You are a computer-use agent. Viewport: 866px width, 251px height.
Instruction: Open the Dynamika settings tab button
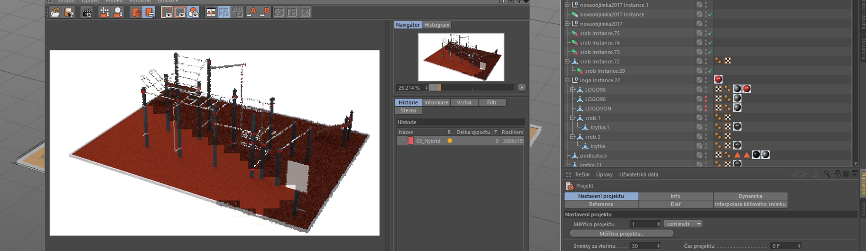[750, 196]
